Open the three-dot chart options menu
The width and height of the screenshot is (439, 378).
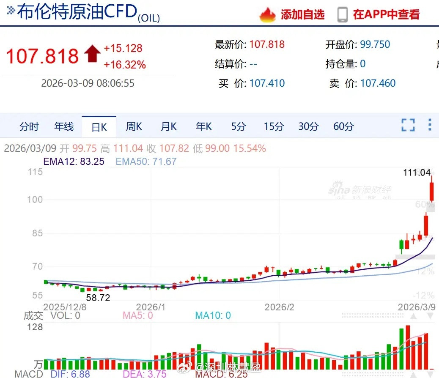point(429,125)
